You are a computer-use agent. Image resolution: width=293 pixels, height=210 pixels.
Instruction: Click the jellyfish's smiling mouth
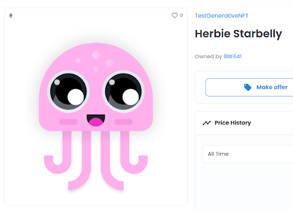coord(96,120)
